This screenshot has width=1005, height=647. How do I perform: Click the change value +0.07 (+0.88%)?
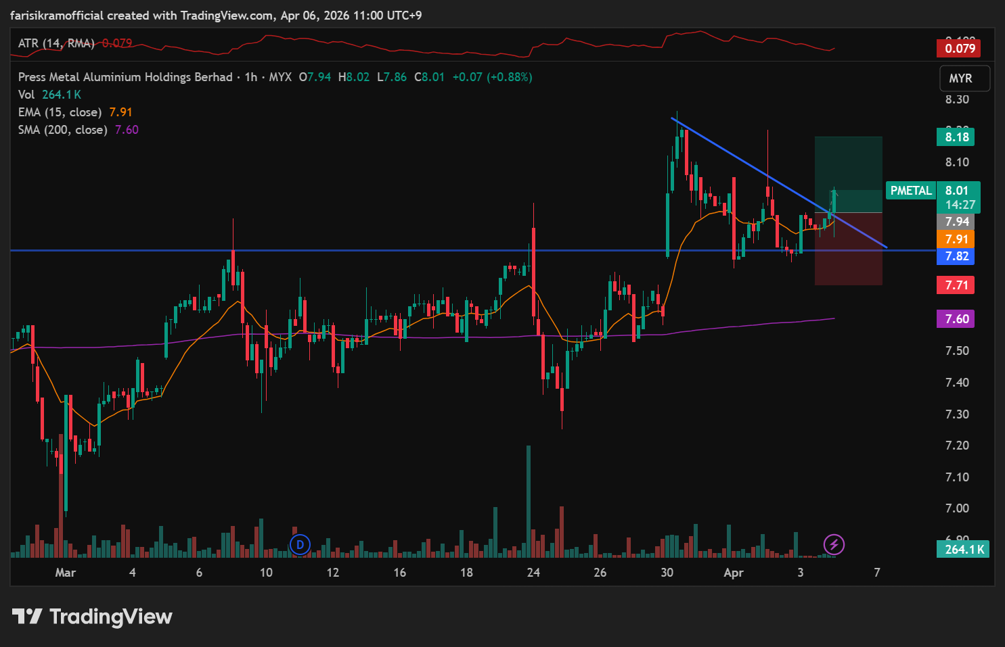(x=492, y=77)
